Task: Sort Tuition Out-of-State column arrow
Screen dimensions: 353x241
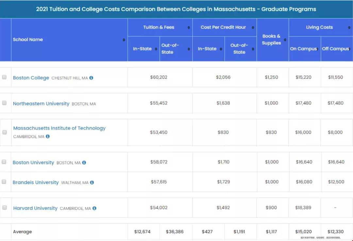Action: [189, 49]
